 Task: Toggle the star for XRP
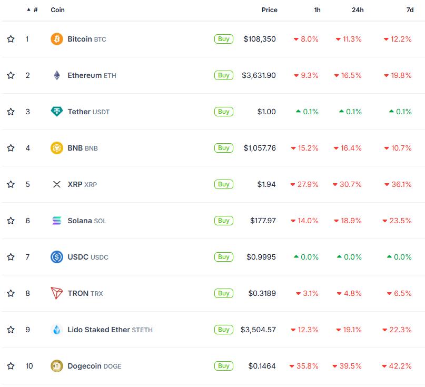point(11,184)
